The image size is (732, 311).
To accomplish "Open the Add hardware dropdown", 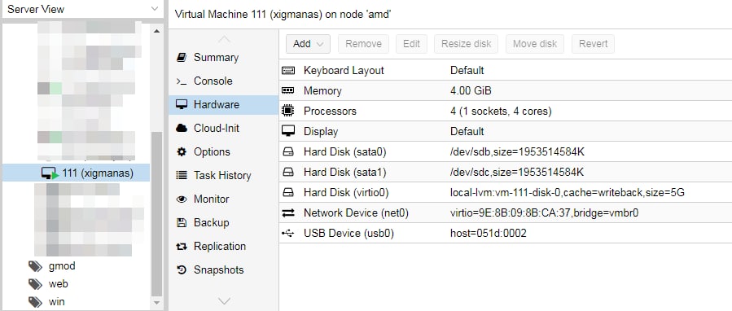I will tap(308, 44).
